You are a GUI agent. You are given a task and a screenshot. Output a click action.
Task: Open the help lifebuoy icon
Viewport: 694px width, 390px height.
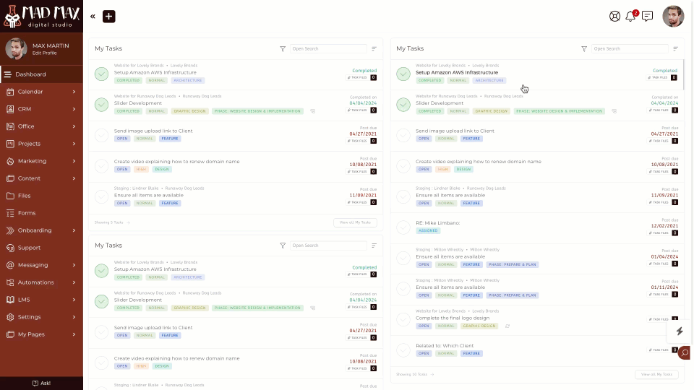pos(614,17)
